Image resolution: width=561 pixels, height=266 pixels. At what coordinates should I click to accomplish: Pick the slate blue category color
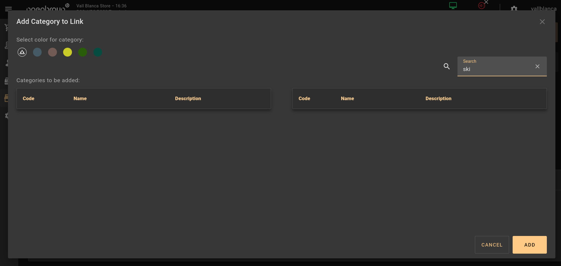click(x=37, y=52)
